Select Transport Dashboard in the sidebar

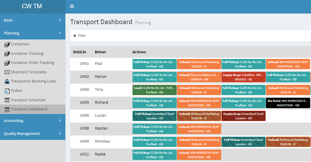tap(29, 109)
